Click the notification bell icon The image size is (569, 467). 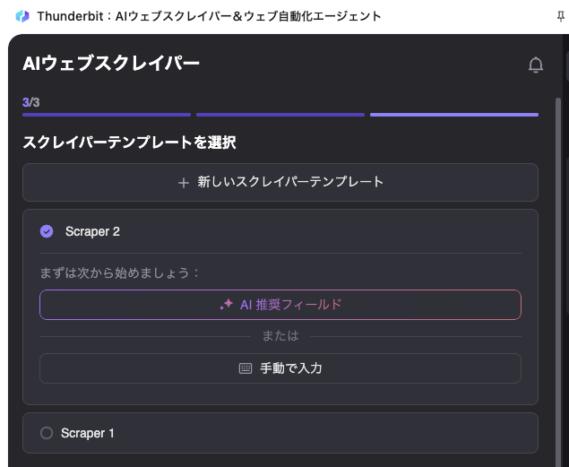(x=536, y=65)
